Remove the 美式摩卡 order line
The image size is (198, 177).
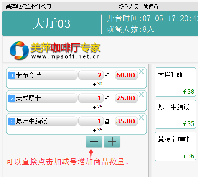pos(141,95)
